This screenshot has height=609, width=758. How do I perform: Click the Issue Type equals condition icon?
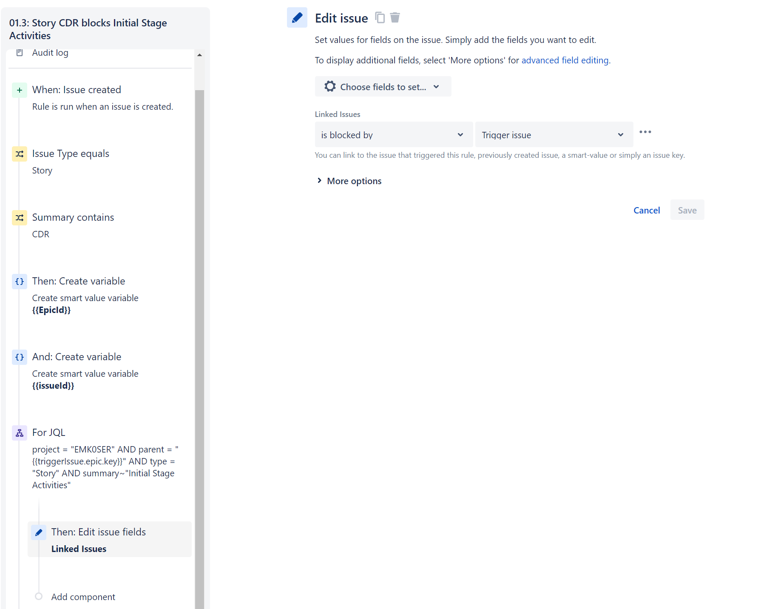[20, 154]
